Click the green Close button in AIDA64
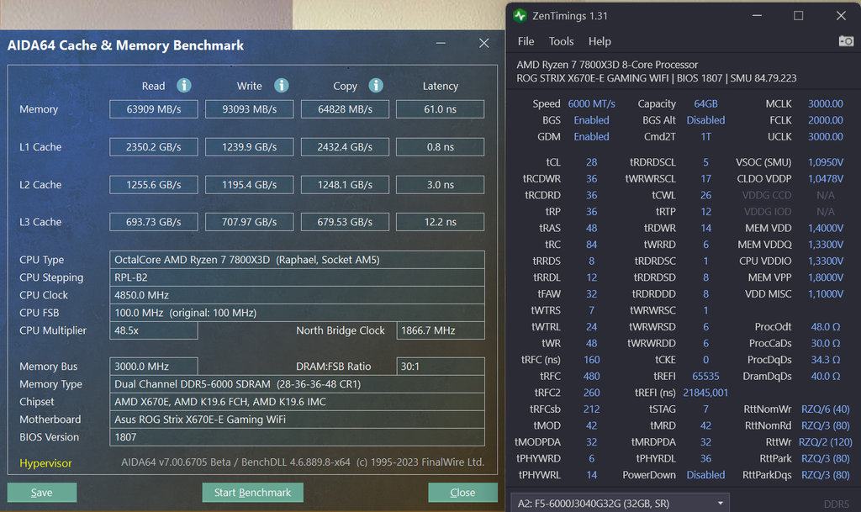The height and width of the screenshot is (512, 861). click(x=462, y=493)
